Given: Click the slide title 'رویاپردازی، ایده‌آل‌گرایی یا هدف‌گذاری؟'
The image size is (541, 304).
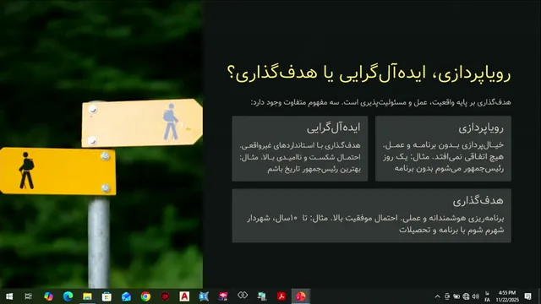Looking at the screenshot, I should [369, 73].
